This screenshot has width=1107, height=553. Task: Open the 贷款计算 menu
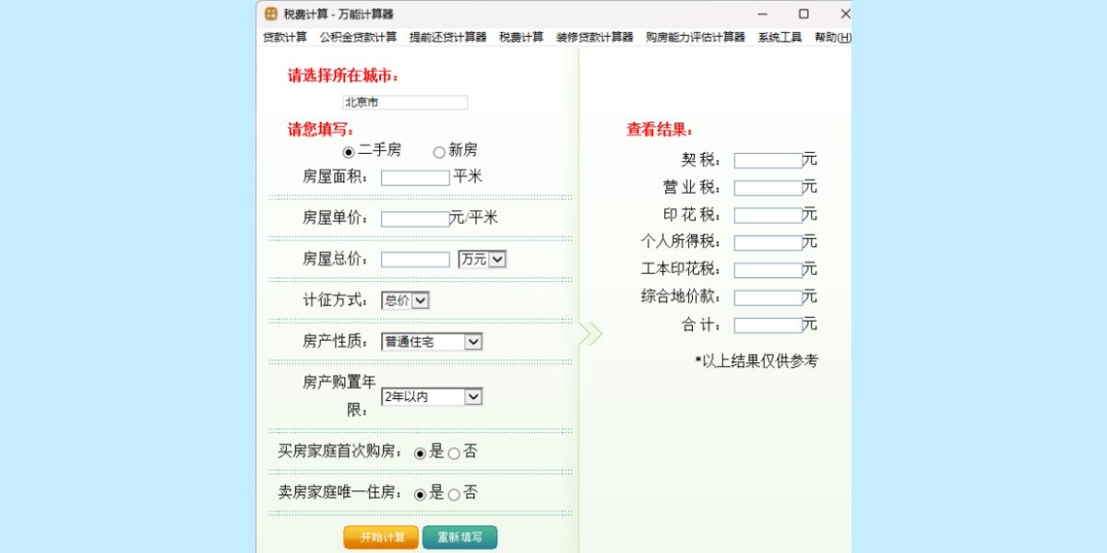(x=285, y=37)
